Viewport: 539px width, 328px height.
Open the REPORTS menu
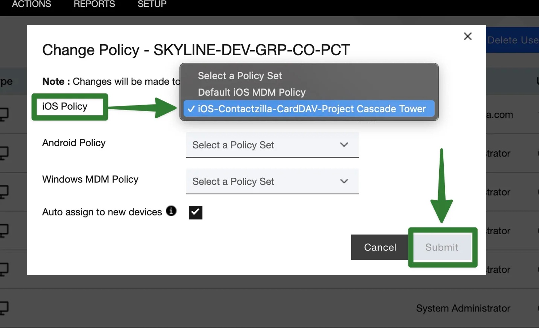[x=94, y=4]
